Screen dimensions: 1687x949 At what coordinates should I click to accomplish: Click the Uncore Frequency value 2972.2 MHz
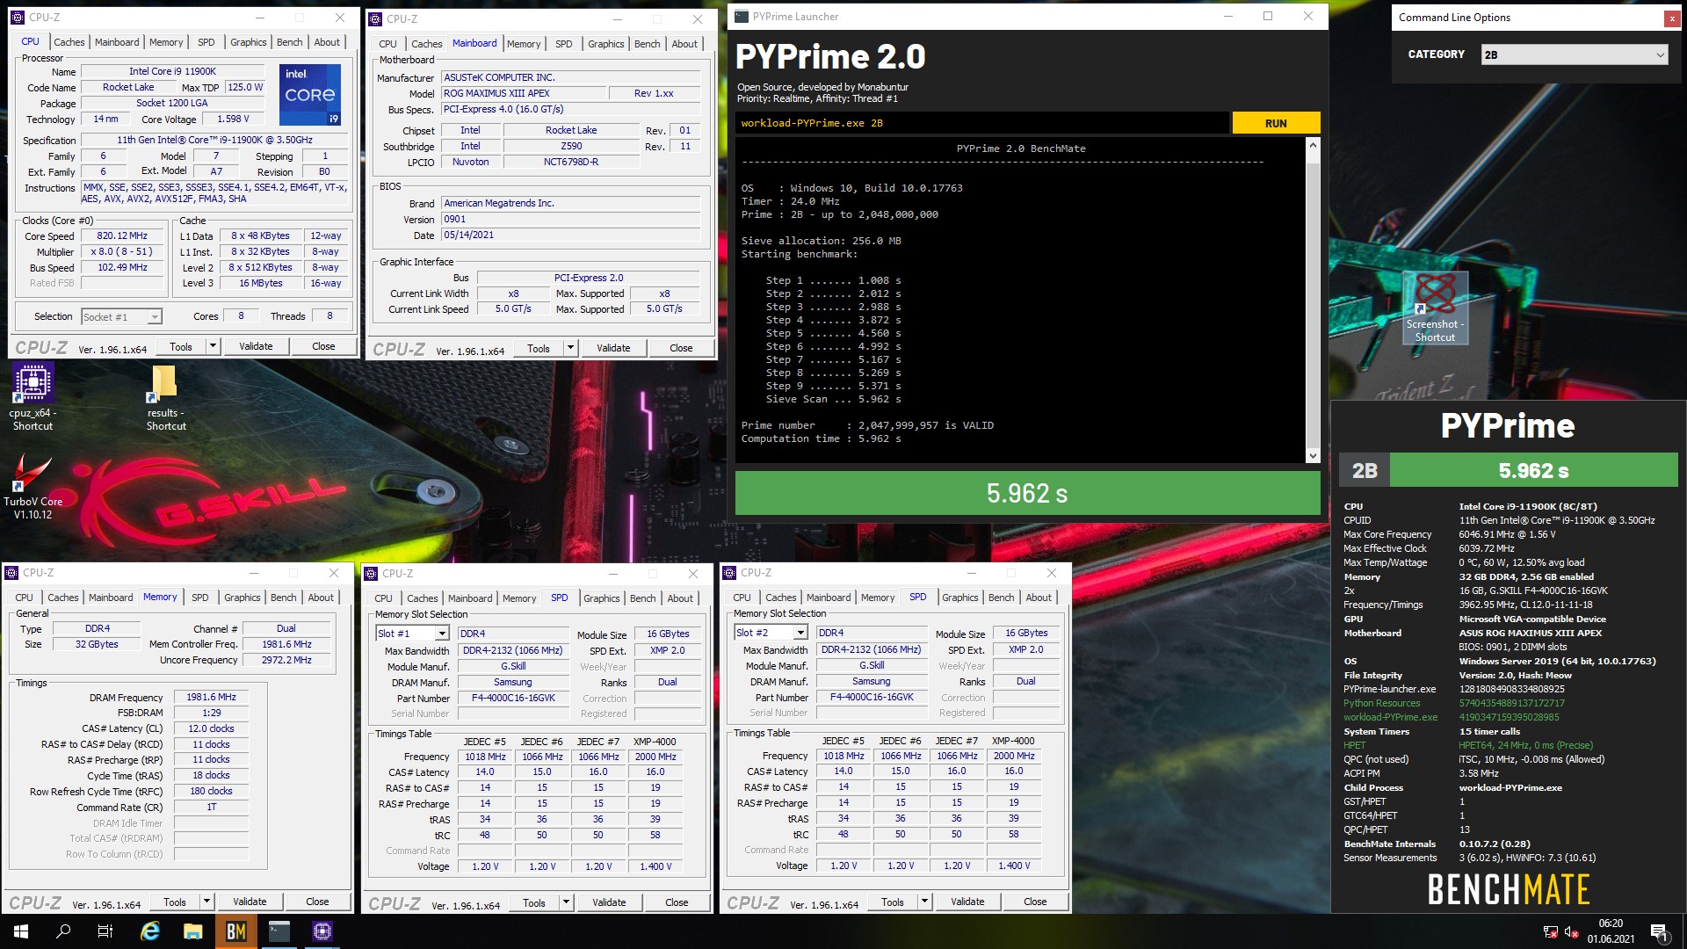(286, 660)
